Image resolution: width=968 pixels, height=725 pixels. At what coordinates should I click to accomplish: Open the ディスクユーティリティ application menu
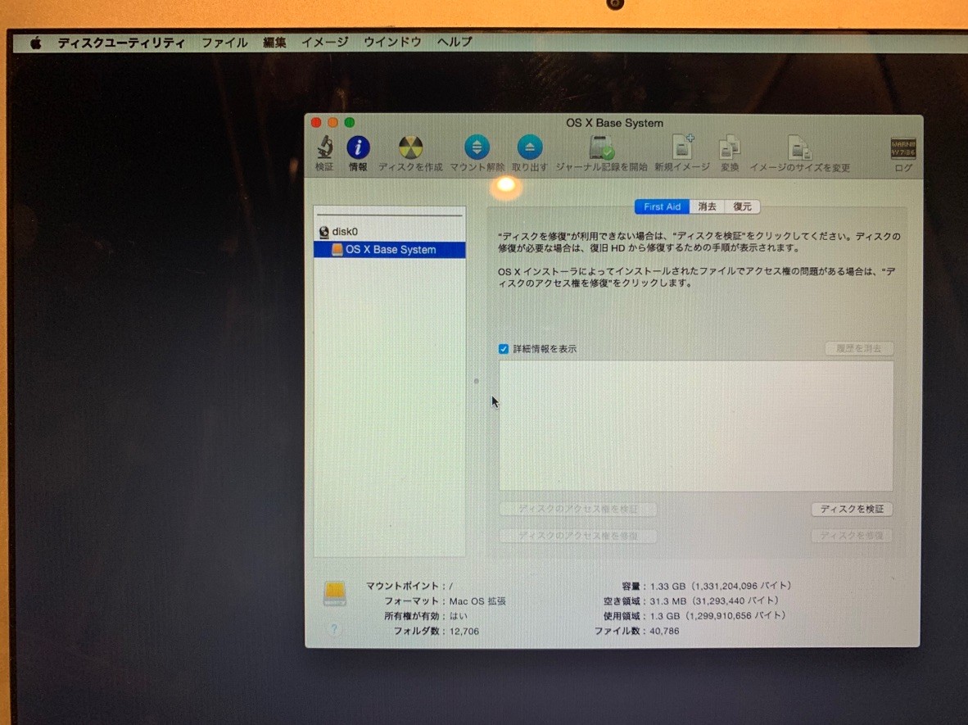(121, 43)
